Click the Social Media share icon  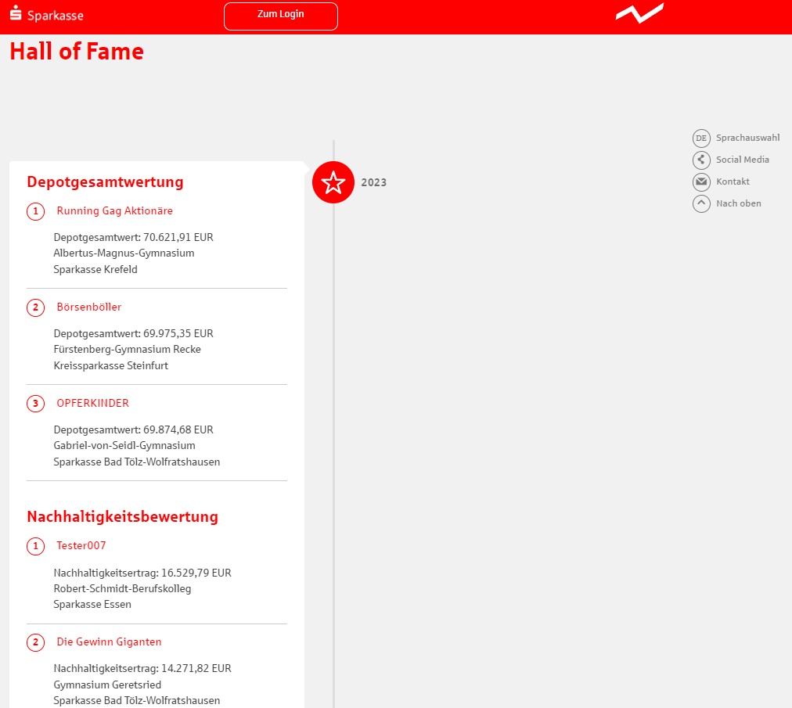tap(701, 160)
